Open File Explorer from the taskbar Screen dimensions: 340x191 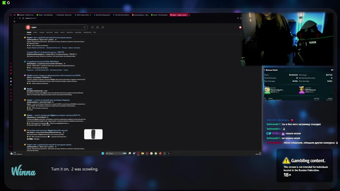click(143, 153)
